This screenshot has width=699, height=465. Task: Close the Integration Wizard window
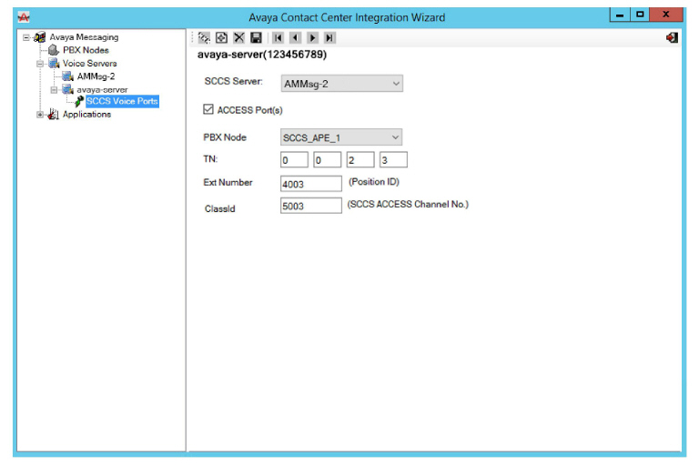point(666,15)
